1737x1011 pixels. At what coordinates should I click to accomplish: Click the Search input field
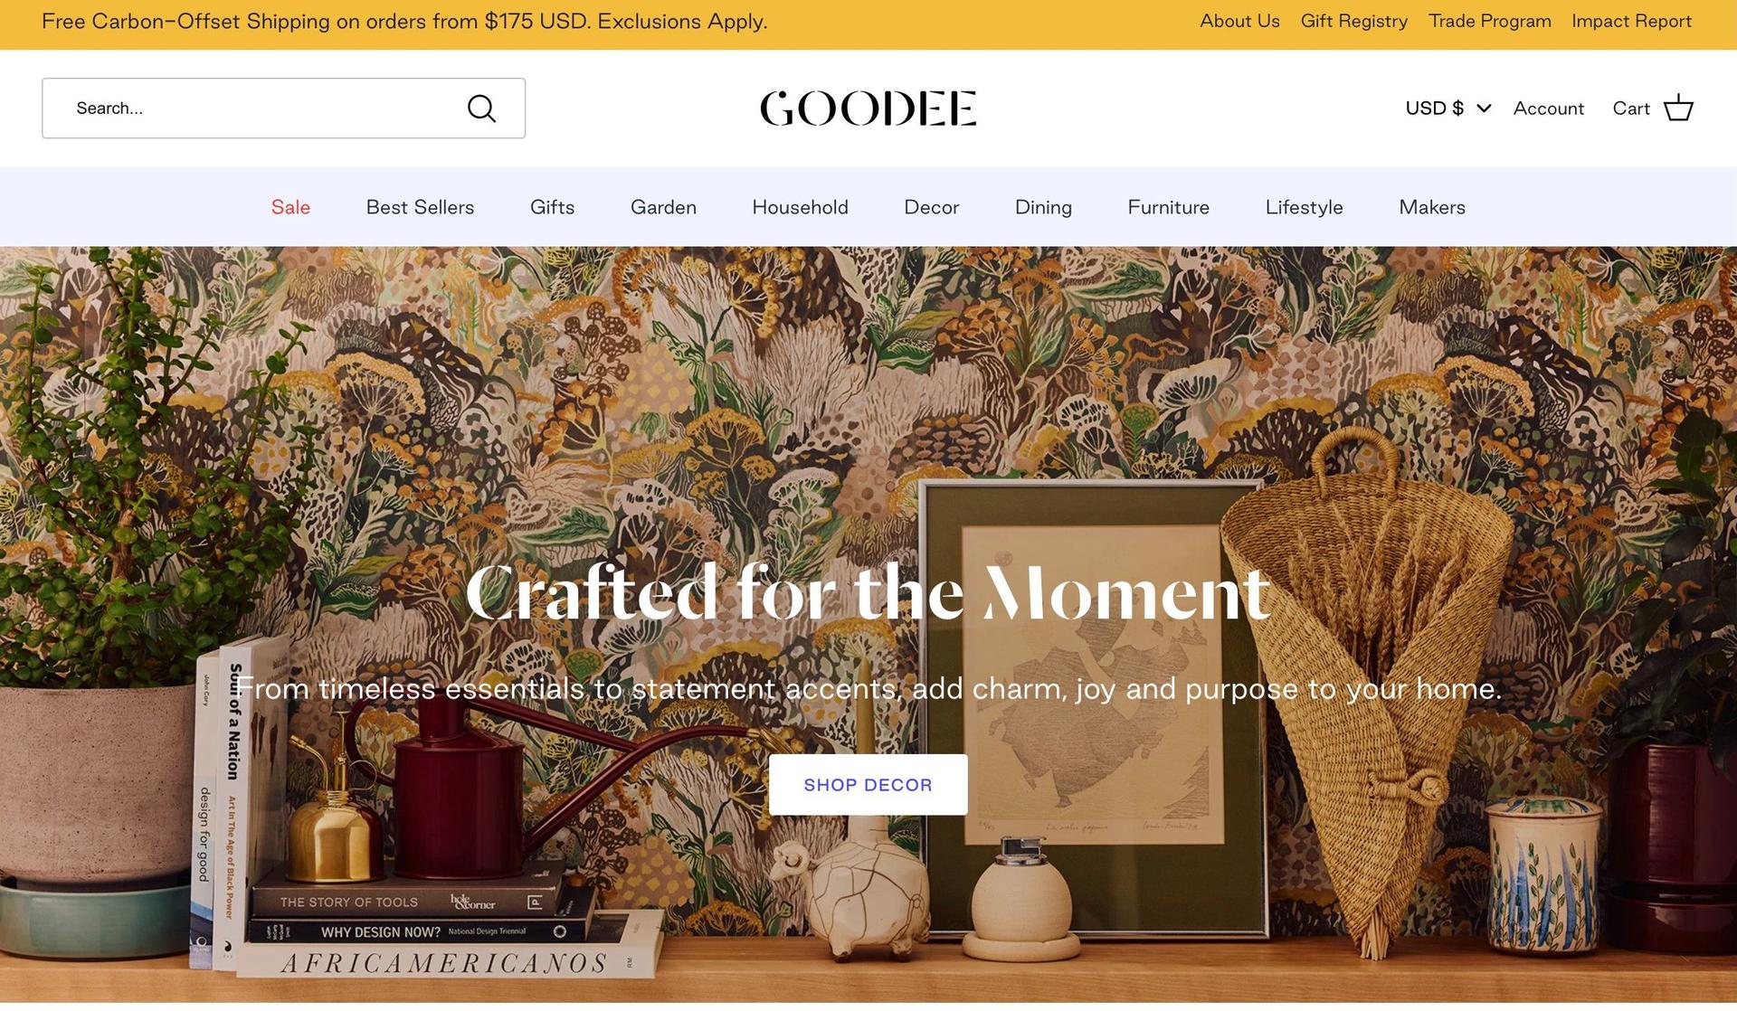tap(283, 109)
